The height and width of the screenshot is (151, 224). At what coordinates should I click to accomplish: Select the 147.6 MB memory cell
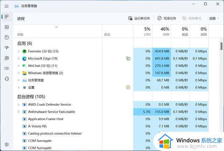[x=162, y=73]
